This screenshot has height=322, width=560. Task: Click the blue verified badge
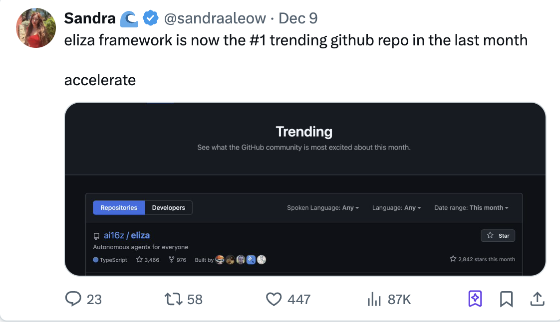click(151, 18)
